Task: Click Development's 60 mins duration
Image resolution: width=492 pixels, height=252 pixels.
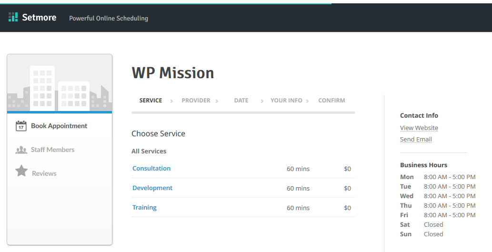Action: [x=298, y=188]
